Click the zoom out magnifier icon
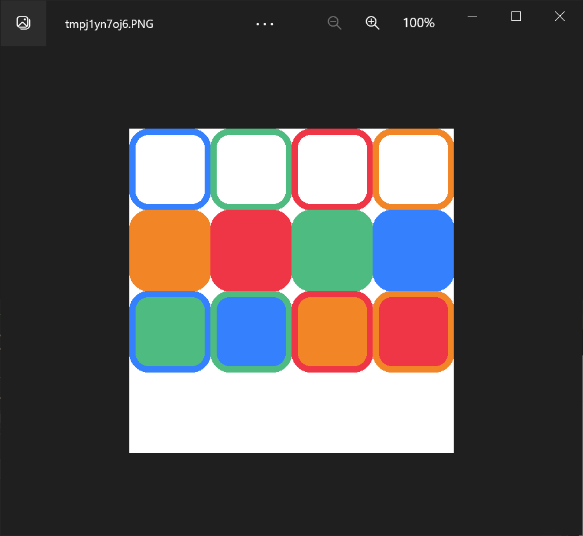 coord(334,23)
